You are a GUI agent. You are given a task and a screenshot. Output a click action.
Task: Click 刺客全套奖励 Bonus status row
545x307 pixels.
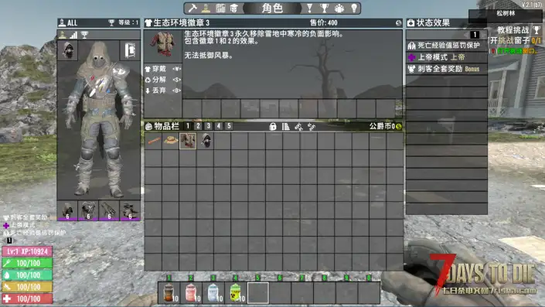pos(447,69)
